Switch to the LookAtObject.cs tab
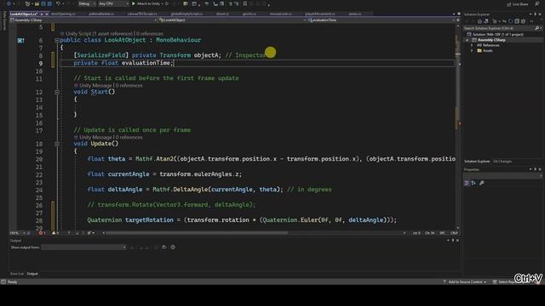Screen dimensions: 545x306 point(24,14)
